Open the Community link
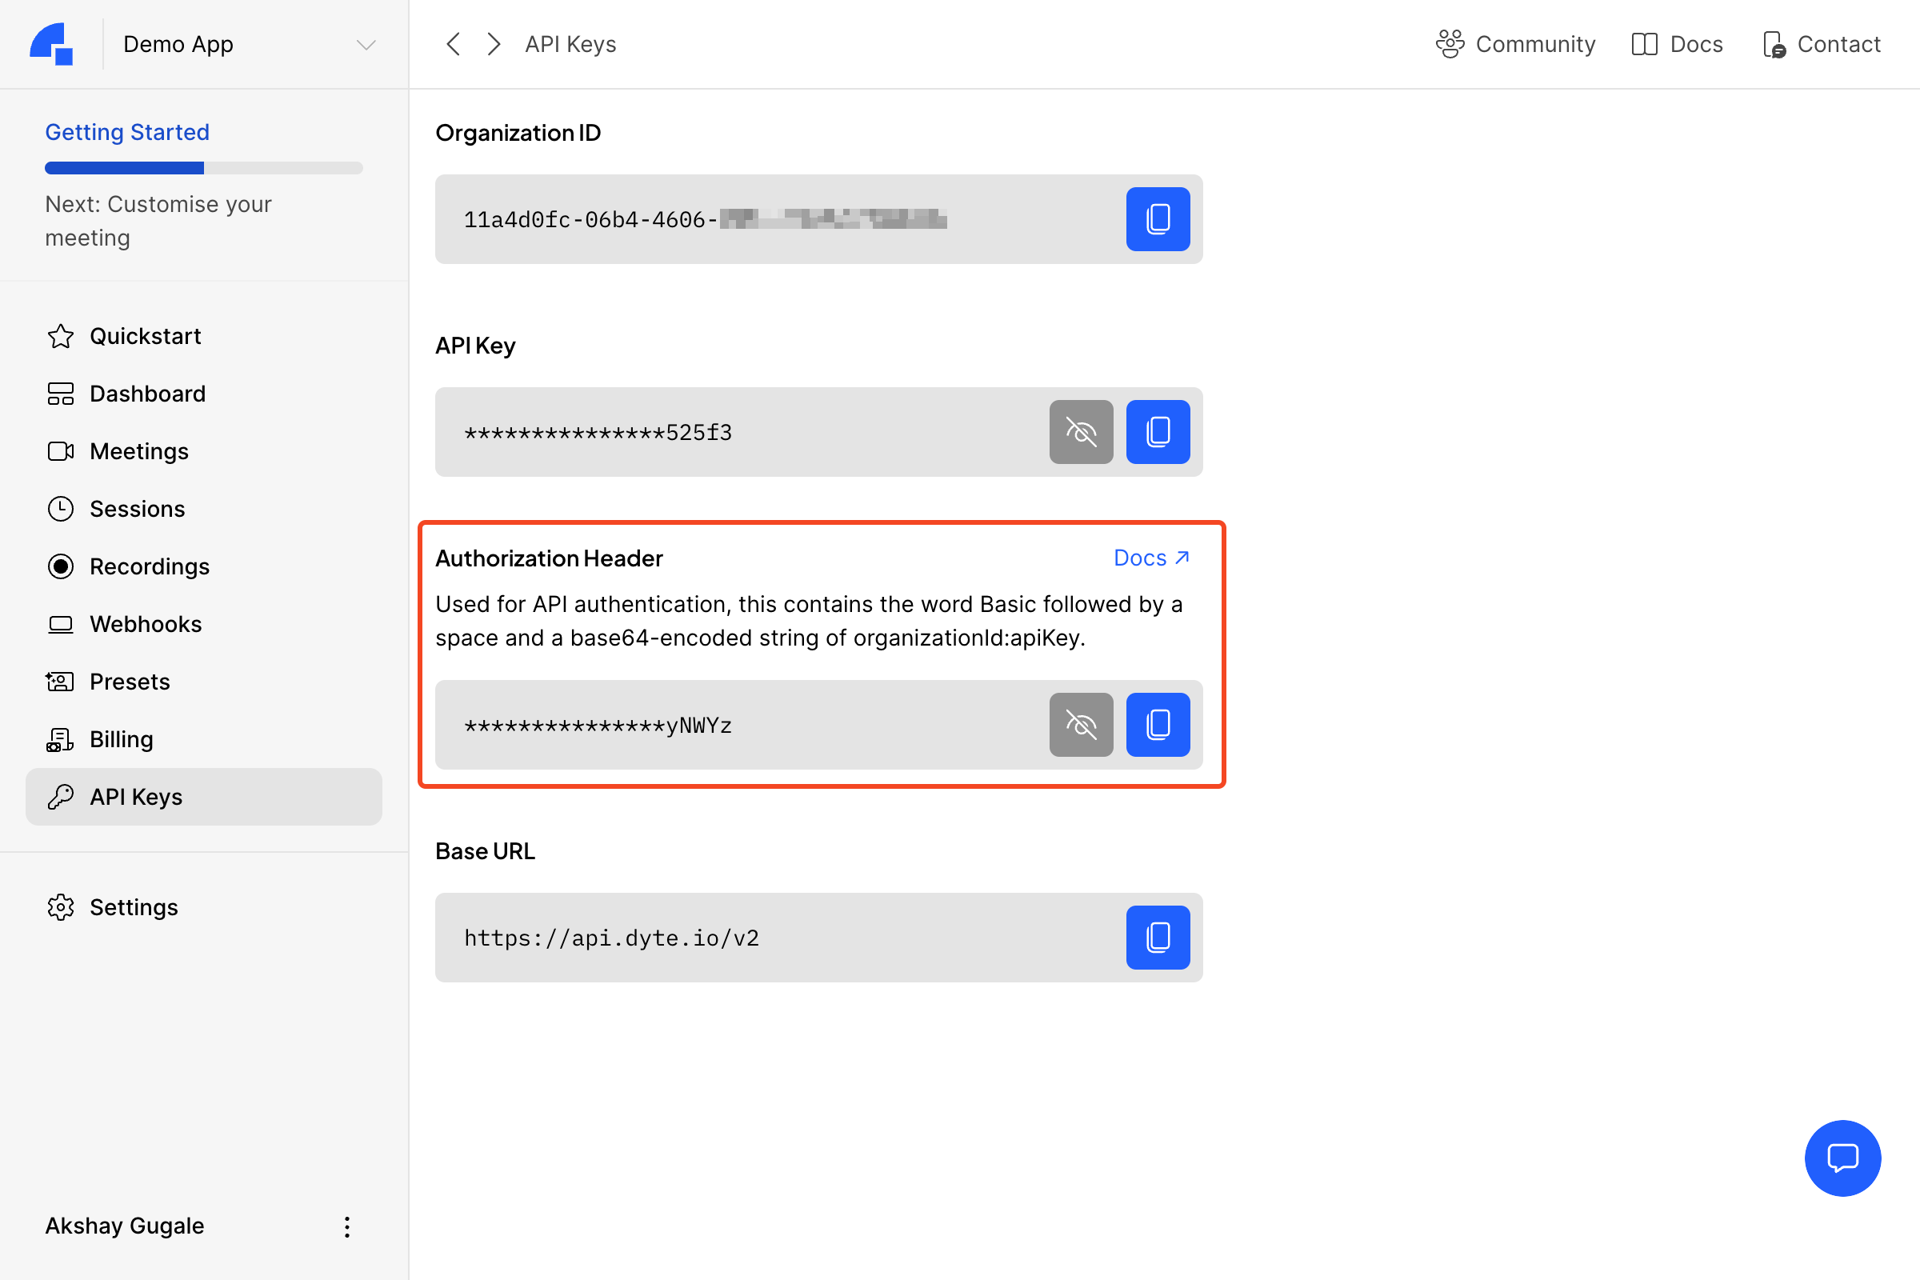The height and width of the screenshot is (1280, 1920). (1515, 44)
